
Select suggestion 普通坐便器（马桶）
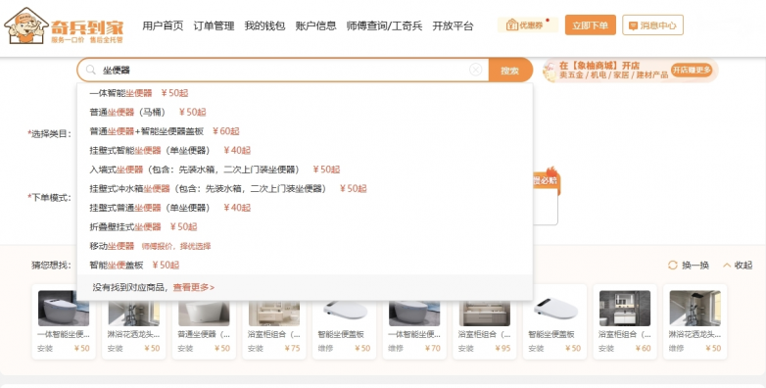coord(305,112)
